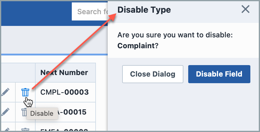Click the trash icon in the bottom row
This screenshot has height=132, width=260.
(25, 130)
